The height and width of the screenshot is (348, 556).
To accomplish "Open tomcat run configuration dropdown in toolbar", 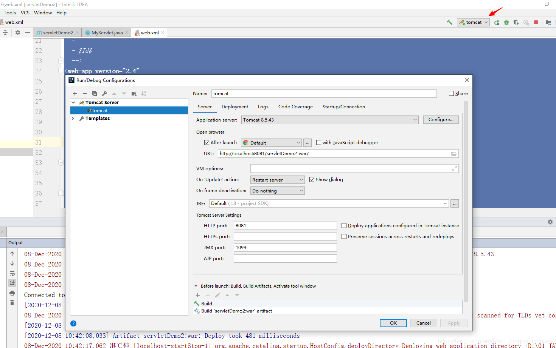I will tap(474, 22).
